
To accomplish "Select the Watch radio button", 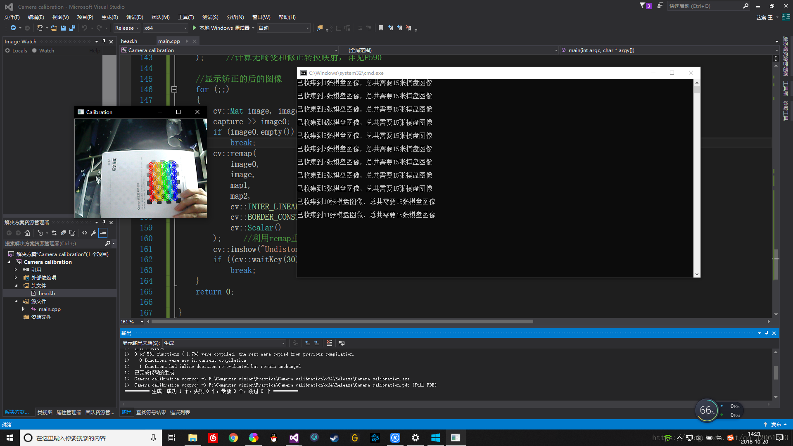I will point(34,50).
